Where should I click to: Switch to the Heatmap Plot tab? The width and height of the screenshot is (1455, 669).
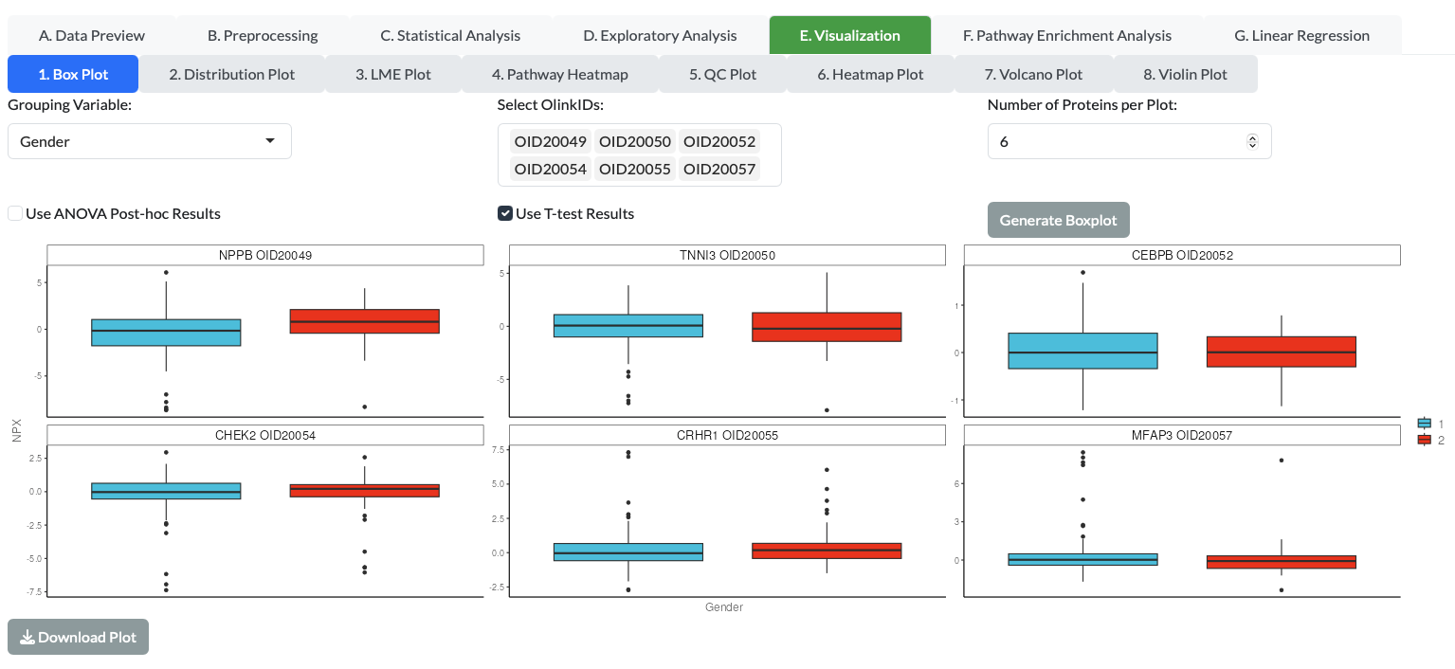point(870,74)
